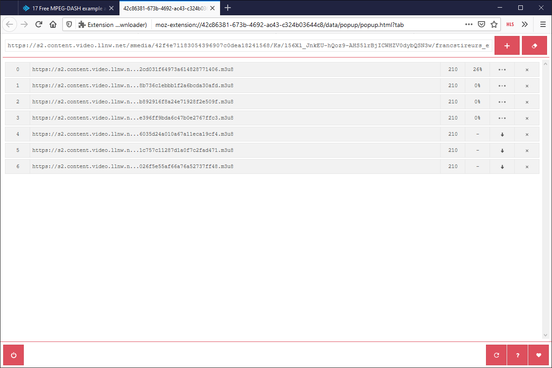
Task: Remove row 0 with its x button
Action: (x=527, y=70)
